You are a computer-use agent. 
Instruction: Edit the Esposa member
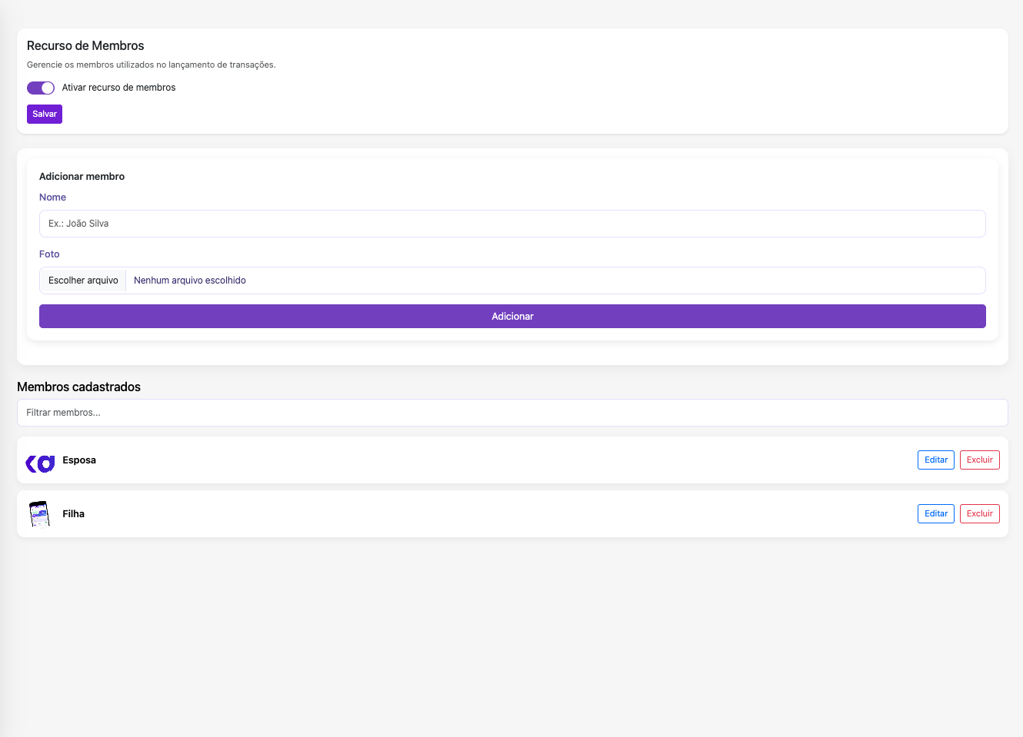click(x=935, y=460)
